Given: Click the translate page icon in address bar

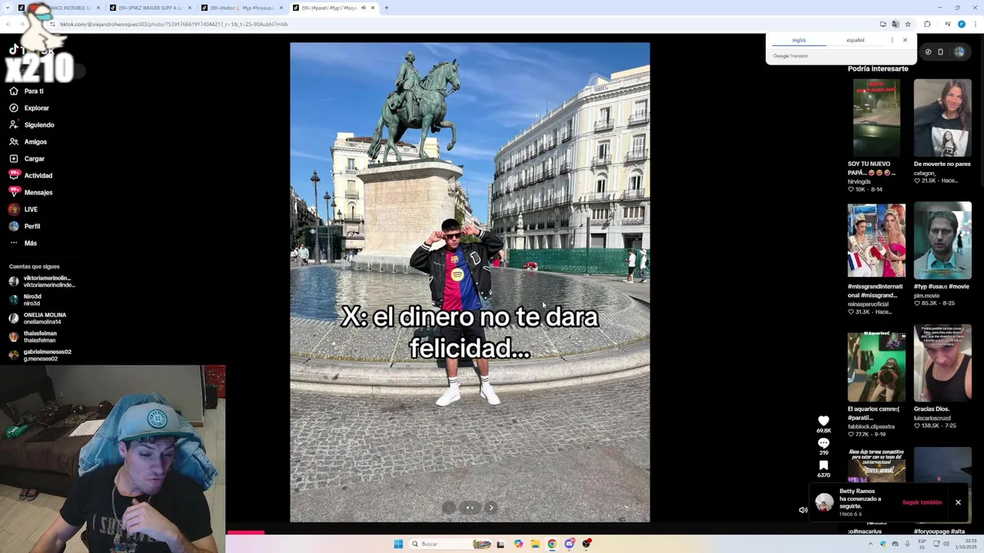Looking at the screenshot, I should tap(895, 24).
